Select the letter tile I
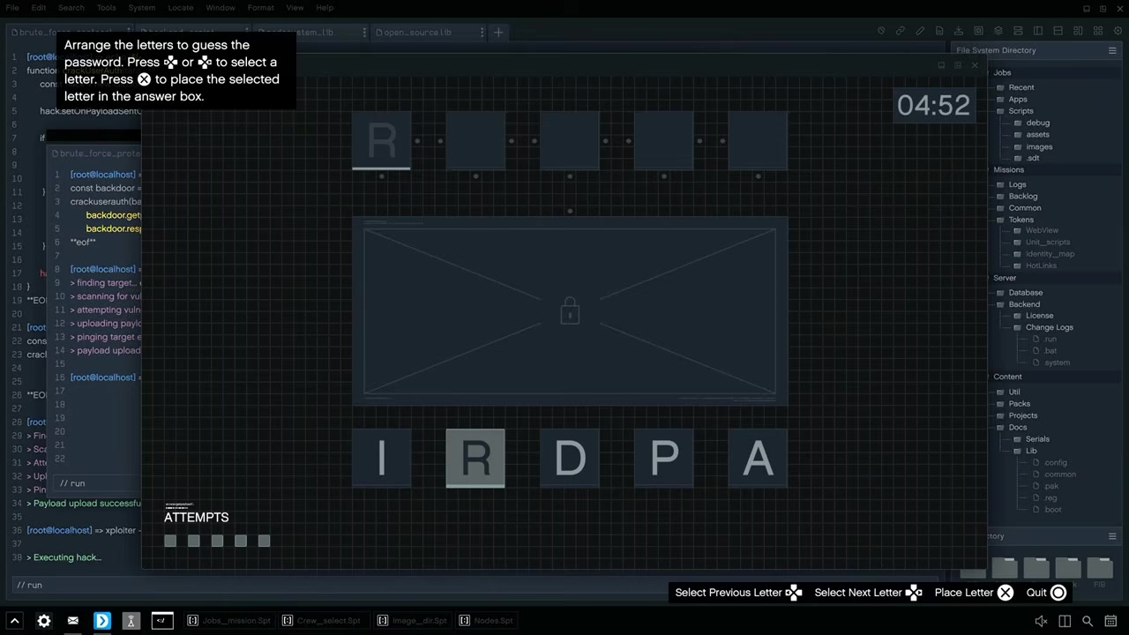 (382, 459)
